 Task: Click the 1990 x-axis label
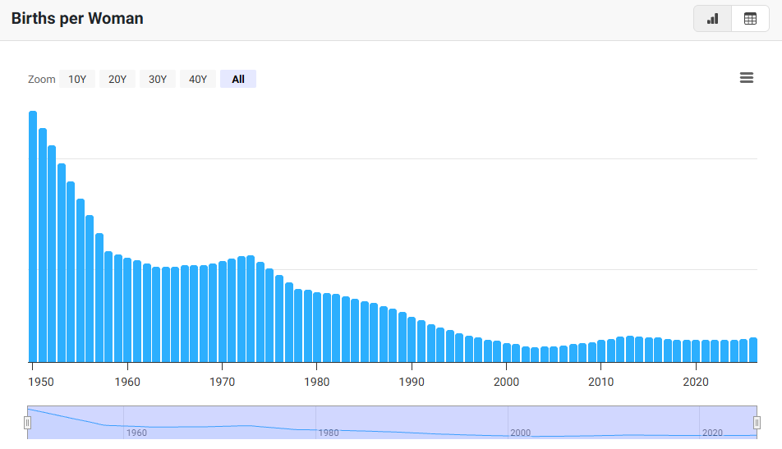[412, 383]
